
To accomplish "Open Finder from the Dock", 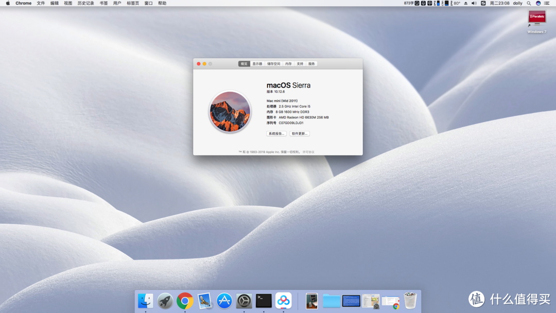I will 145,301.
